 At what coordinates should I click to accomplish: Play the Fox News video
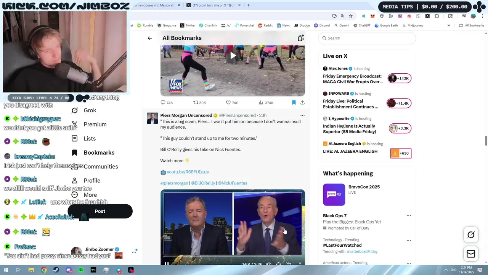click(233, 55)
